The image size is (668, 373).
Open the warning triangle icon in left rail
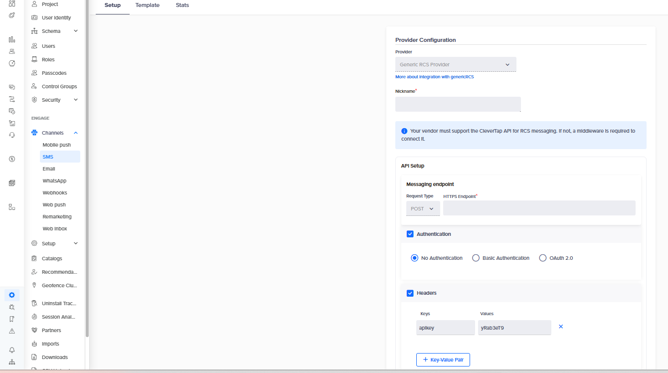pos(12,331)
